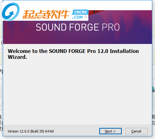This screenshot has height=139, width=155.
Task: Click the green icon at the right window edge
Action: tap(153, 89)
